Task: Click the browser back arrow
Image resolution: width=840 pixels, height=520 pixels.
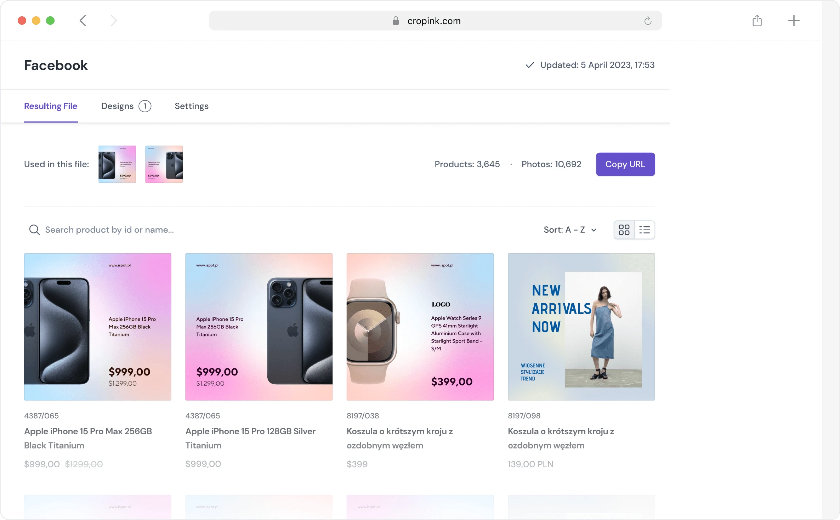Action: (x=83, y=21)
